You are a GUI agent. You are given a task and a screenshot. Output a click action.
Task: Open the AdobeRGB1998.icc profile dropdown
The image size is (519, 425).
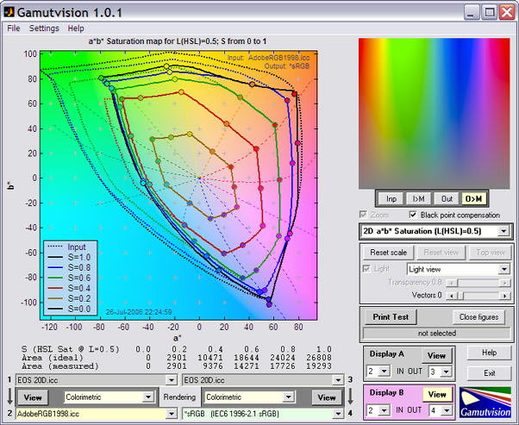point(171,414)
